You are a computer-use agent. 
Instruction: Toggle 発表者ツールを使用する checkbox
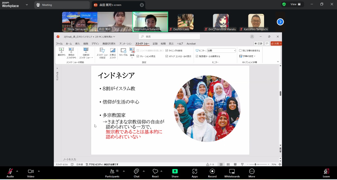pyautogui.click(x=197, y=56)
